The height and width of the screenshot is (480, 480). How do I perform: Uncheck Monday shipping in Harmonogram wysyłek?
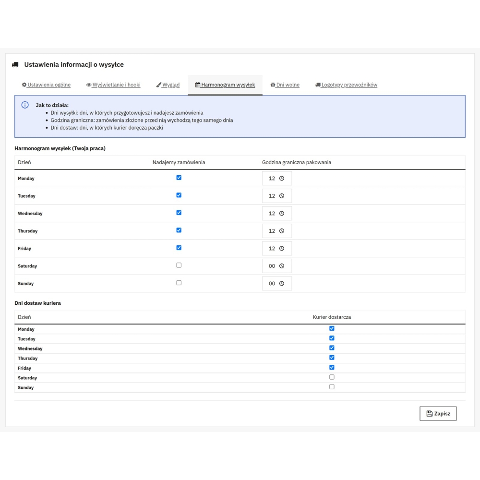(x=179, y=178)
